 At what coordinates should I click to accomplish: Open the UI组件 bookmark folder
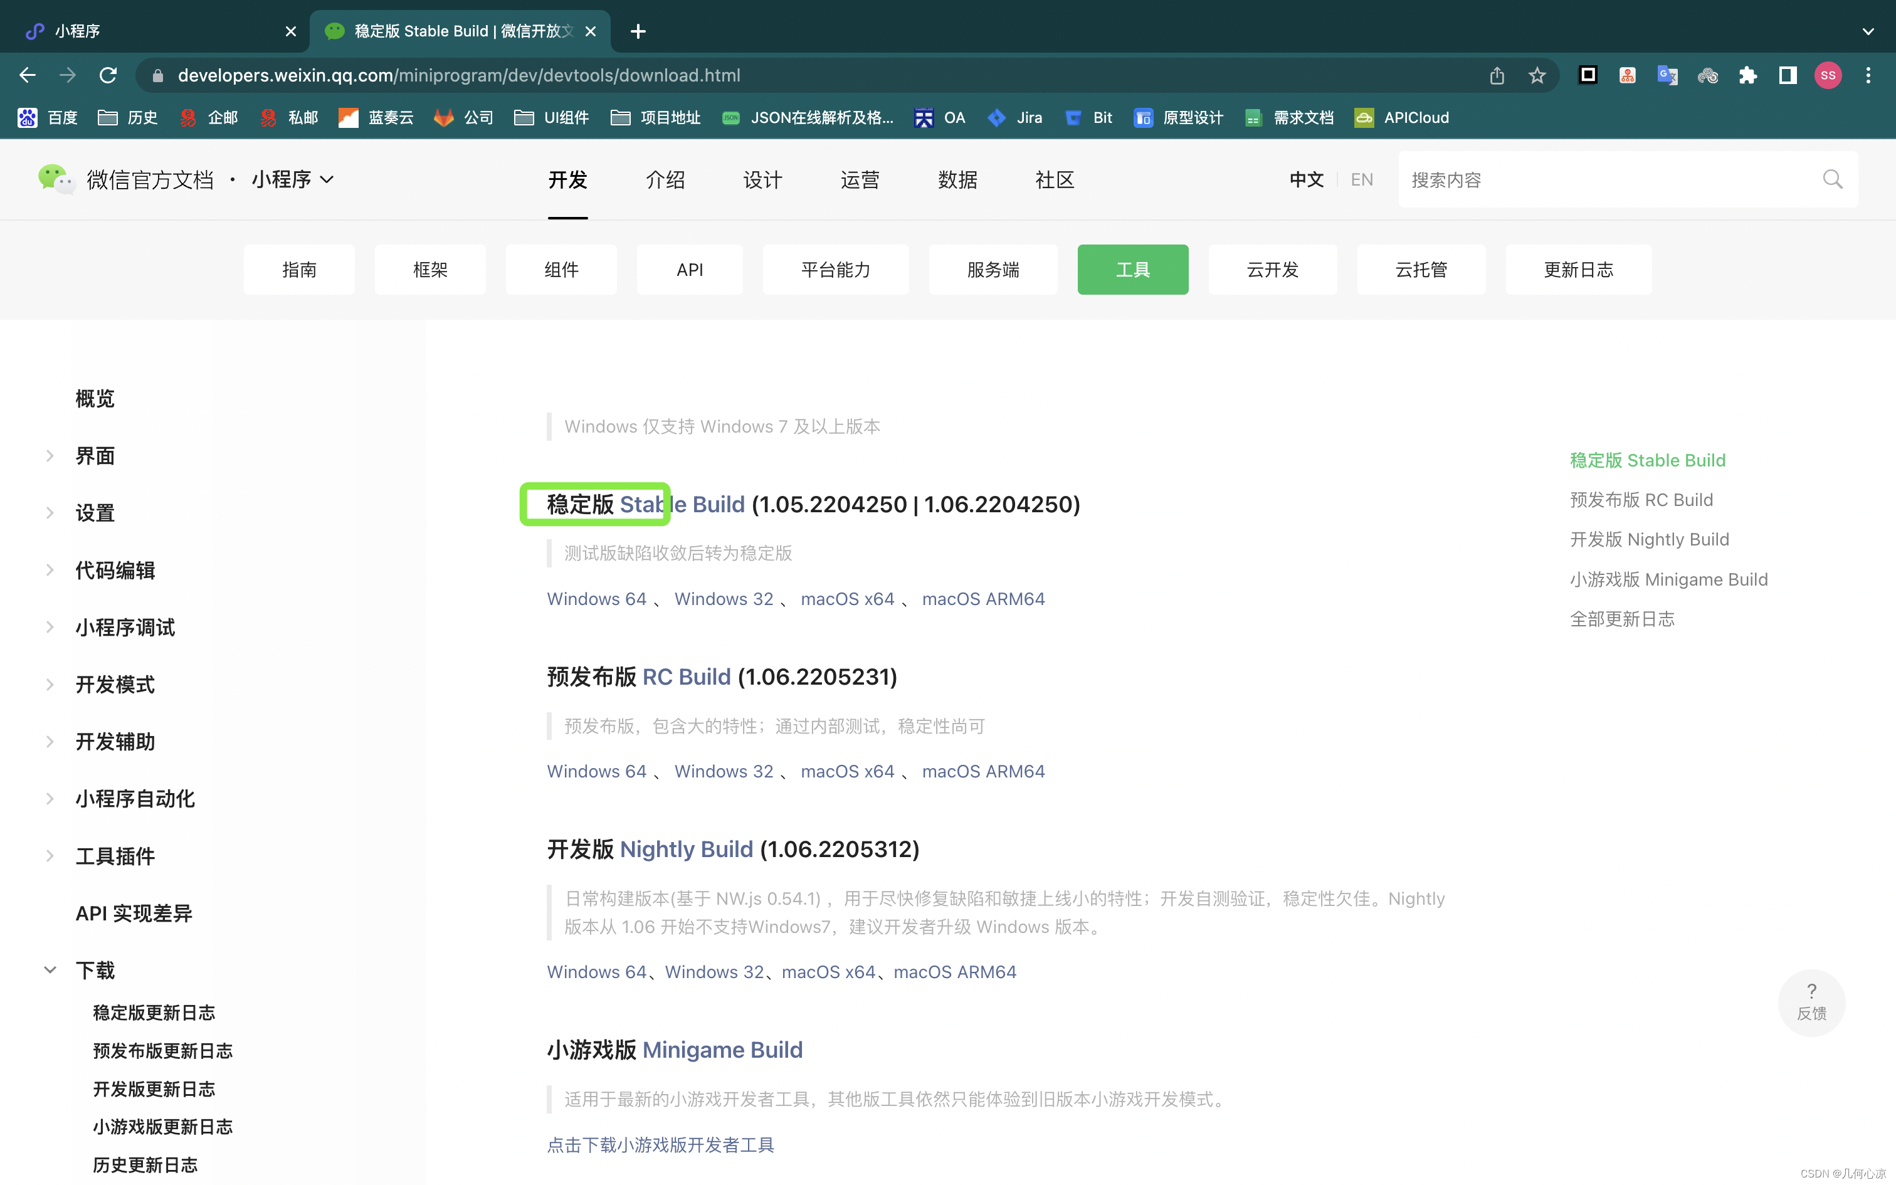[x=550, y=118]
